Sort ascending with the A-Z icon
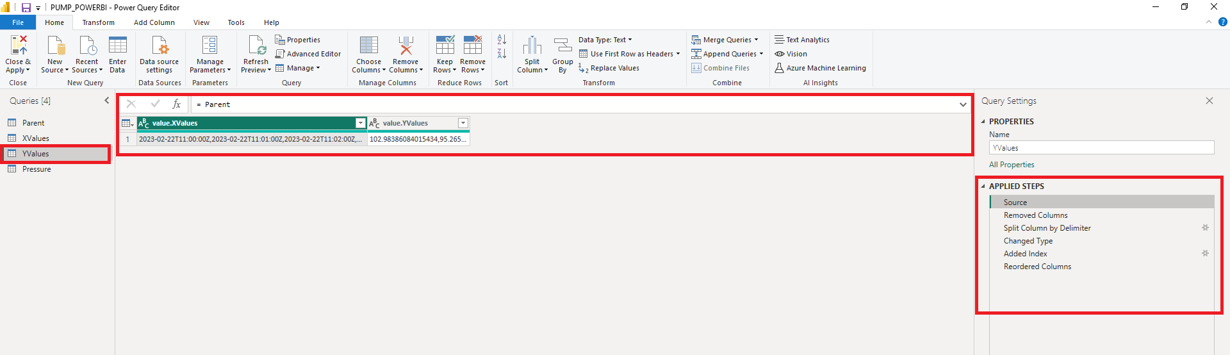The height and width of the screenshot is (355, 1230). pyautogui.click(x=502, y=40)
